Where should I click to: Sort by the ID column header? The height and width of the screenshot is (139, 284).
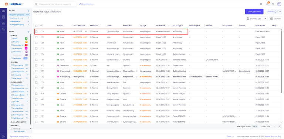(x=41, y=26)
